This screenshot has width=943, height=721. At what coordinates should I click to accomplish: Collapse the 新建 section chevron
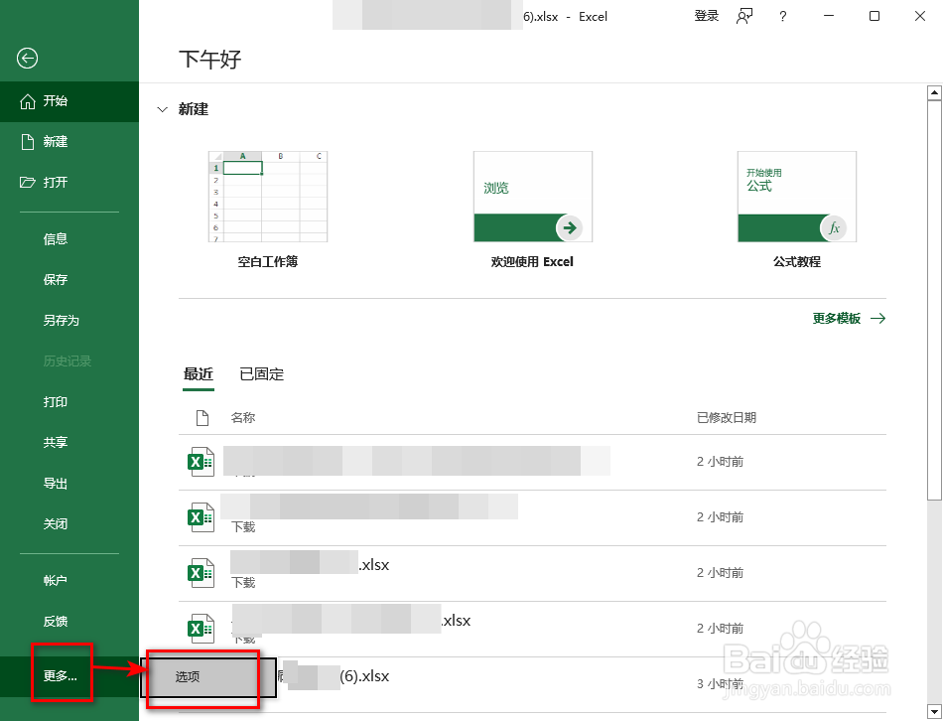pyautogui.click(x=162, y=109)
